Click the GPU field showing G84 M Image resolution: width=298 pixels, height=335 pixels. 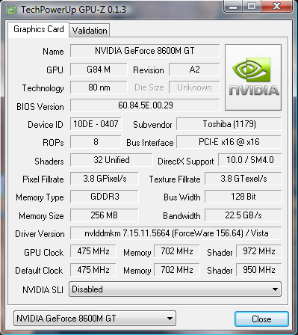(x=99, y=70)
